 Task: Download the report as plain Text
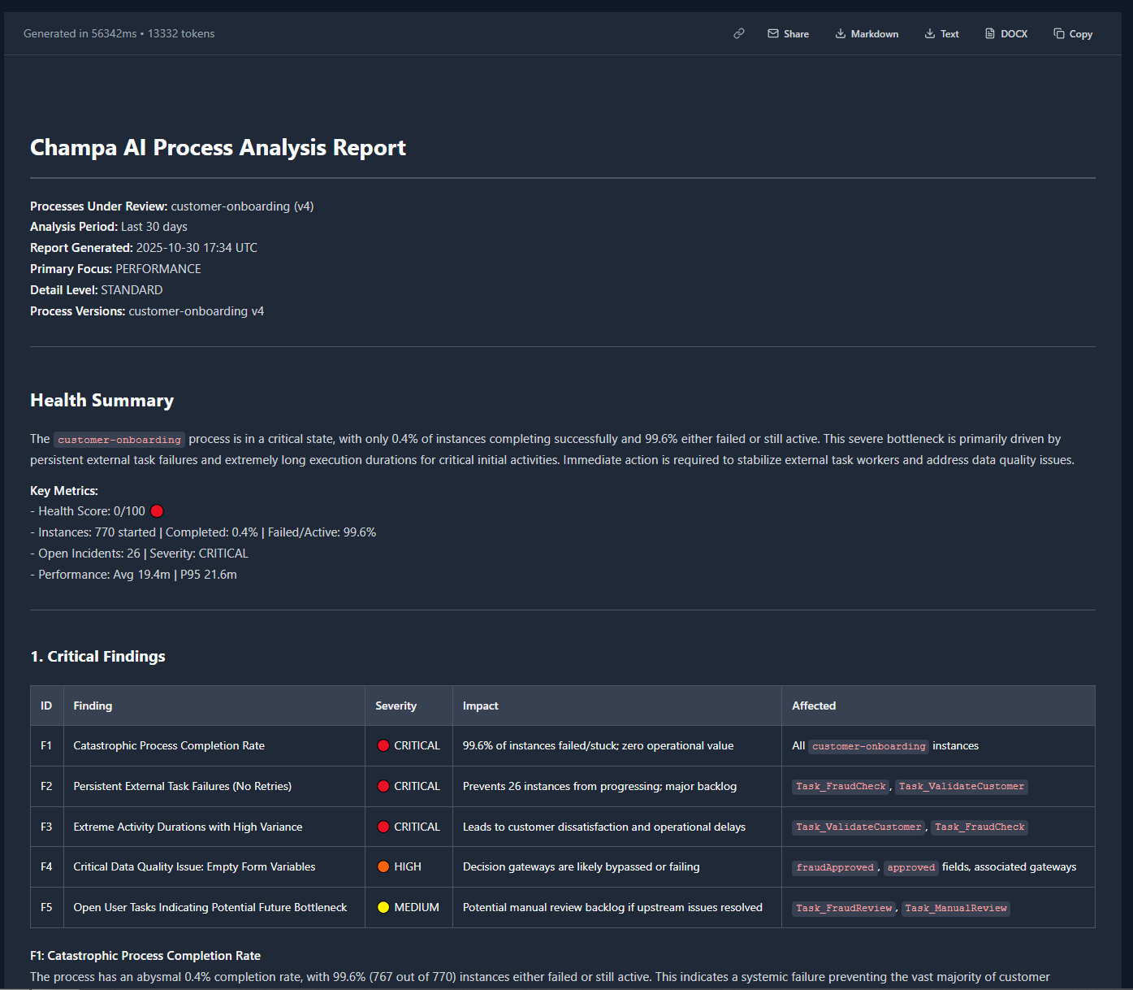(x=941, y=33)
